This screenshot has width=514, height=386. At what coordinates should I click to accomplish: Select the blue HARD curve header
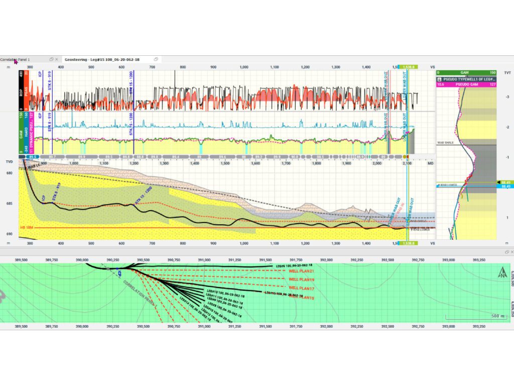pos(26,133)
